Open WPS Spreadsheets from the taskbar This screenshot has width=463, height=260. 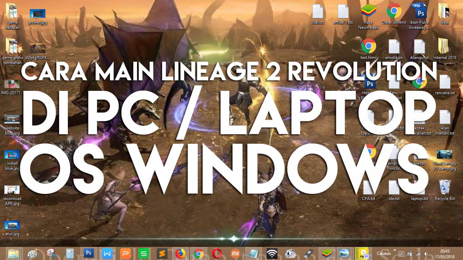coord(144,254)
